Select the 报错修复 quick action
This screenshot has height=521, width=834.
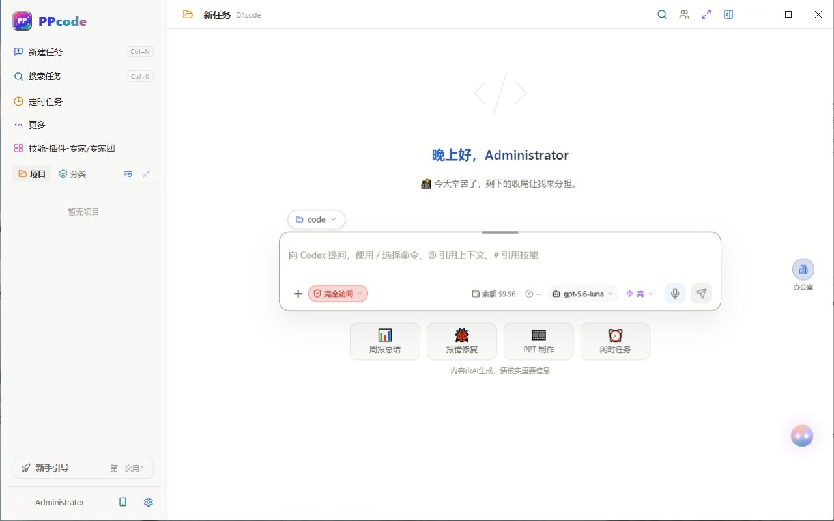click(x=462, y=342)
